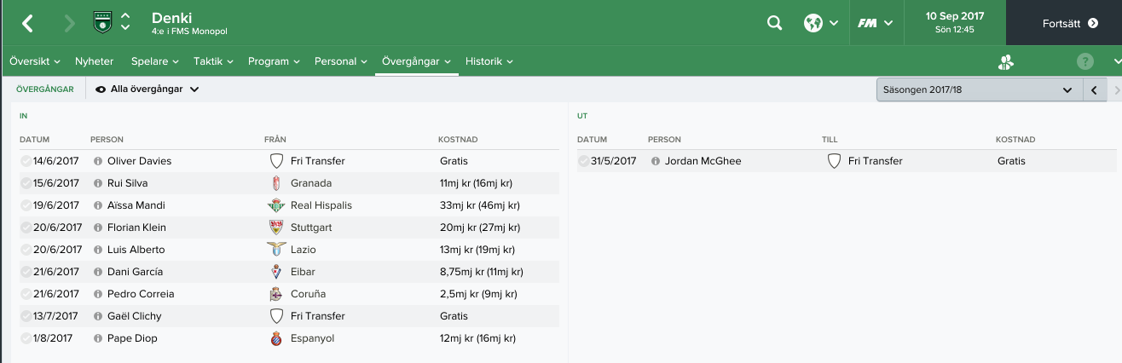Select the Nyheter tab

[94, 61]
